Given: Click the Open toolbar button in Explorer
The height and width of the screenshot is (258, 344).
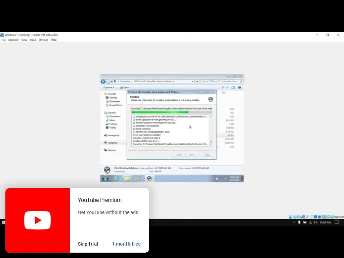Looking at the screenshot, I should coord(124,87).
